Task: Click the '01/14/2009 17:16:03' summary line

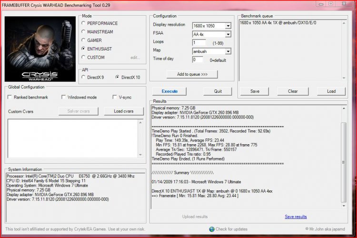Action: [x=196, y=182]
